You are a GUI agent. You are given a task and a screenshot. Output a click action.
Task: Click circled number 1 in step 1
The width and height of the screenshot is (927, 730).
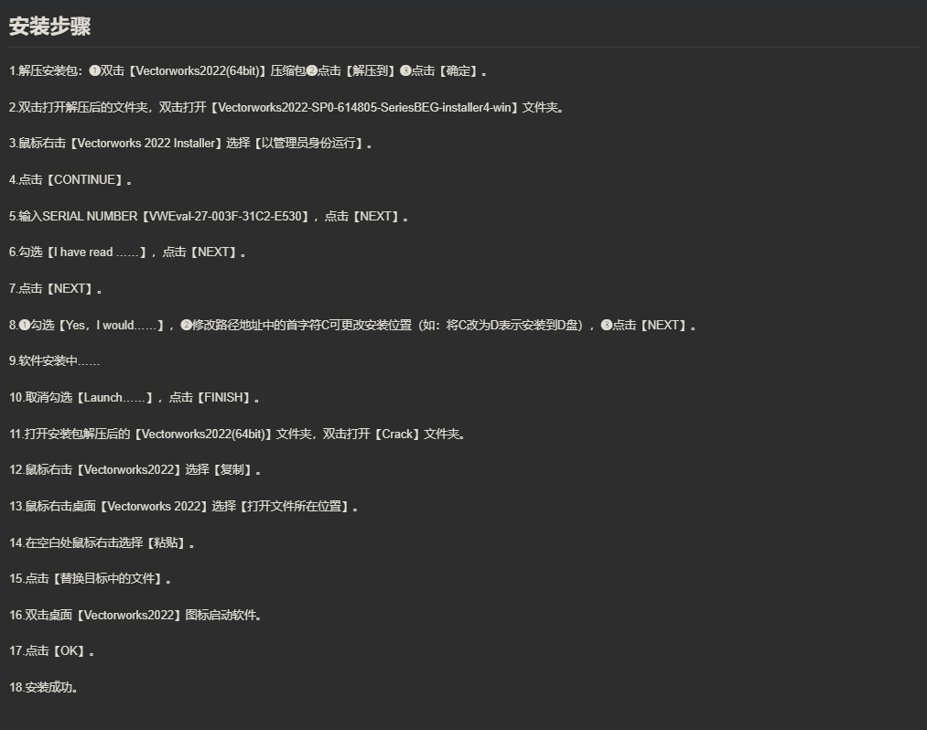(x=94, y=71)
